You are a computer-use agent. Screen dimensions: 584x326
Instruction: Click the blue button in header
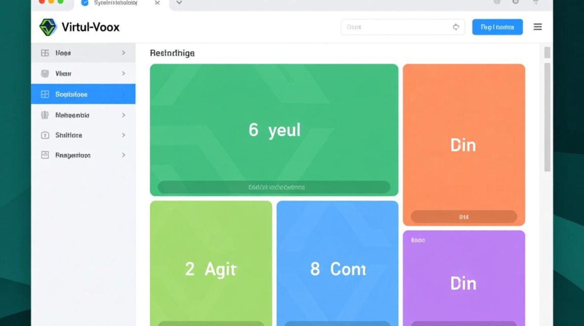coord(497,27)
